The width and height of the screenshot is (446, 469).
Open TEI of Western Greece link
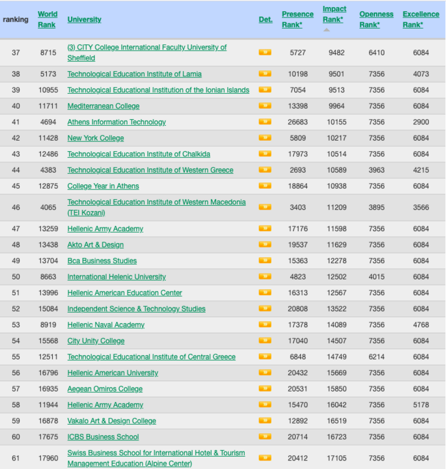tap(150, 170)
